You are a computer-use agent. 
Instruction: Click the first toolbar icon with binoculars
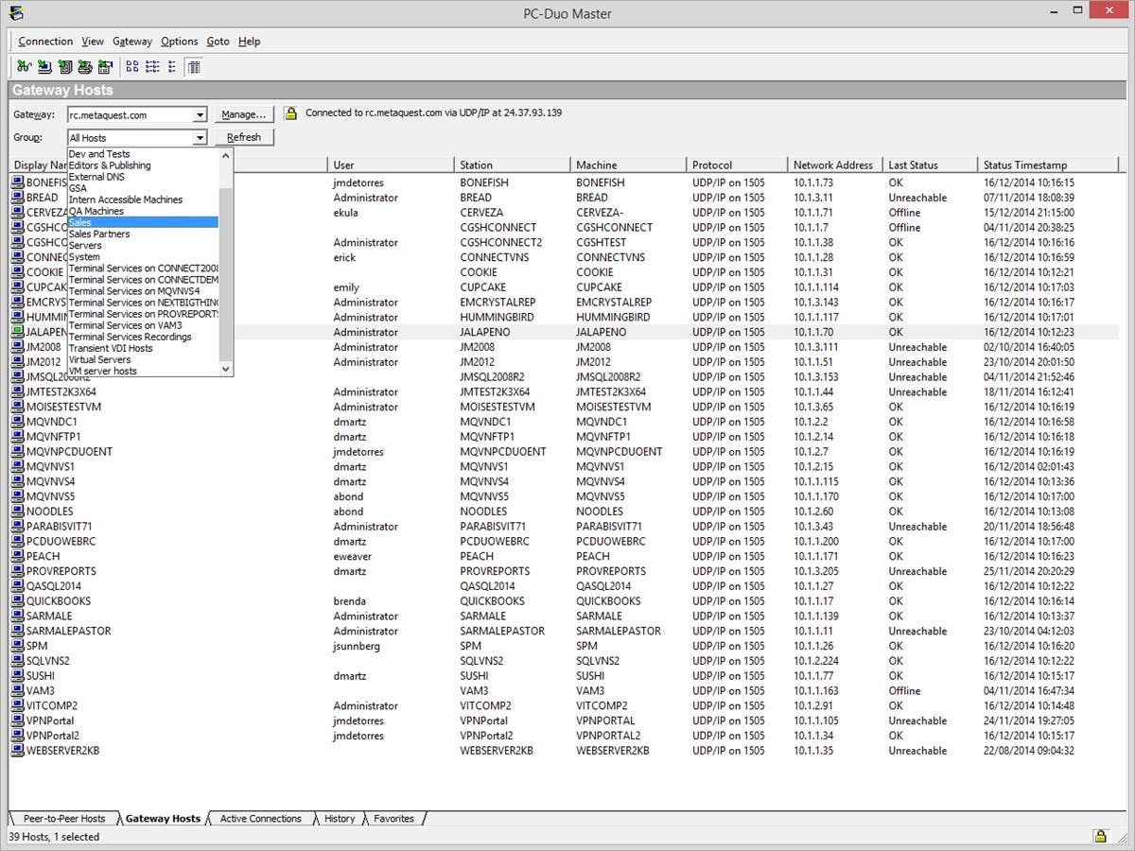(x=25, y=67)
